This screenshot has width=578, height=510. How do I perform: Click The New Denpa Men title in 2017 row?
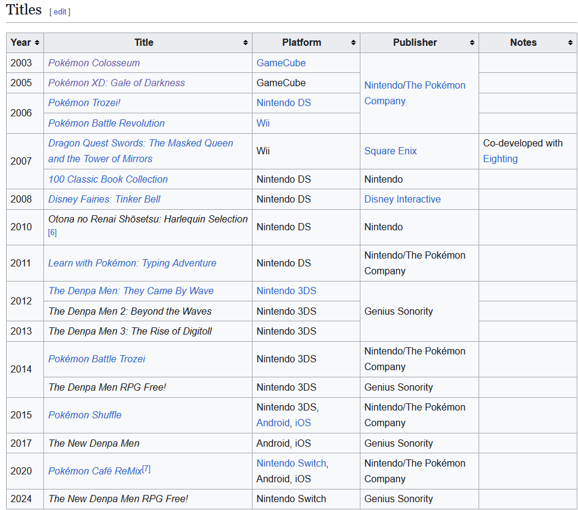click(94, 444)
